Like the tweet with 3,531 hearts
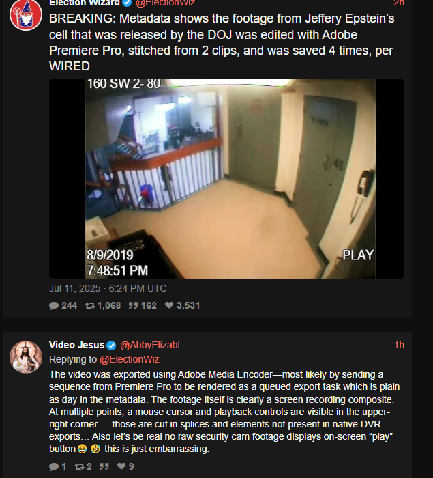Viewport: 433px width, 478px height. [x=169, y=305]
